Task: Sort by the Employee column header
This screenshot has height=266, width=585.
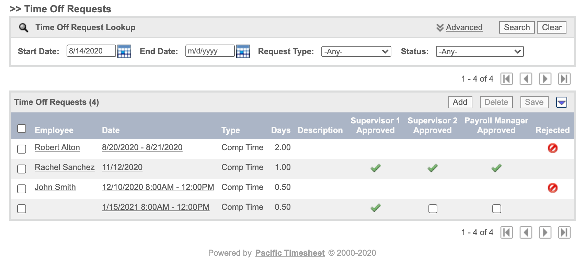Action: 54,130
